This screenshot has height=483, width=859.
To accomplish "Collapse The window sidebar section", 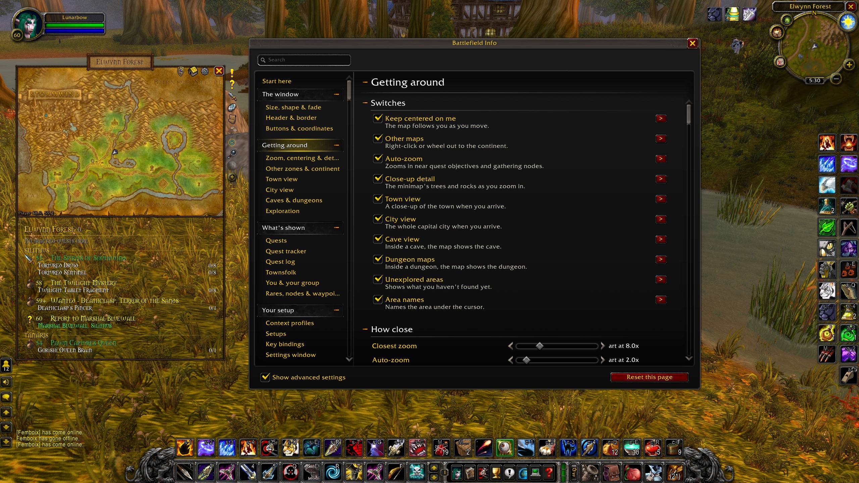I will point(336,94).
